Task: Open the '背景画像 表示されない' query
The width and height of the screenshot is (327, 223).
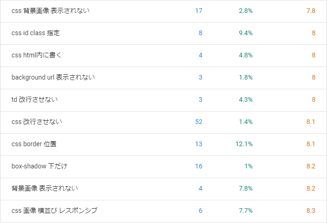Action: (45, 188)
